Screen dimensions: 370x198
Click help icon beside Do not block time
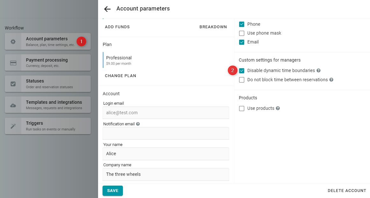tap(331, 80)
